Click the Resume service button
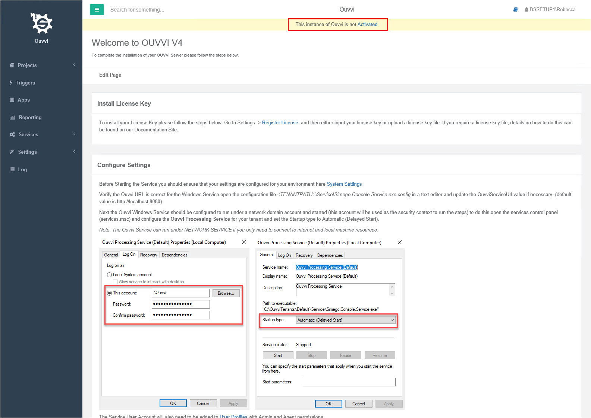Image resolution: width=591 pixels, height=418 pixels. coord(380,355)
